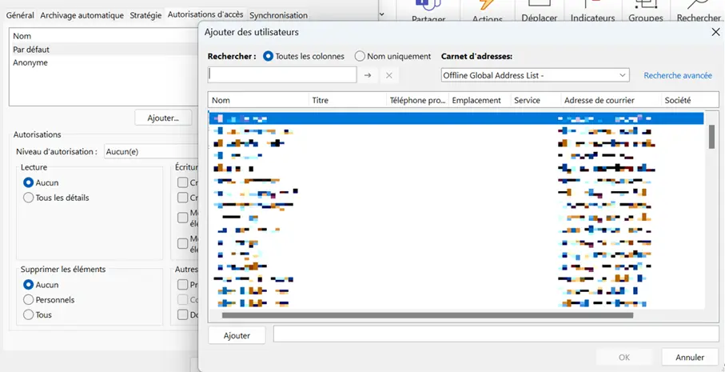Viewport: 725px width, 372px height.
Task: Clear the search with the X icon beside the arrow
Action: pos(388,75)
